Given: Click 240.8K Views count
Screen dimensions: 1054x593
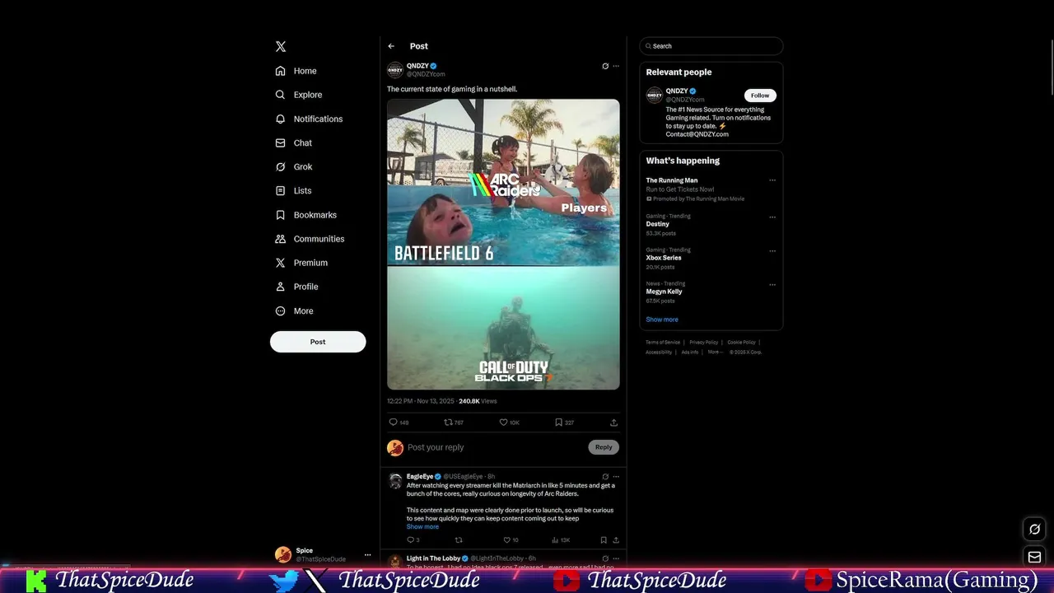Looking at the screenshot, I should [478, 401].
